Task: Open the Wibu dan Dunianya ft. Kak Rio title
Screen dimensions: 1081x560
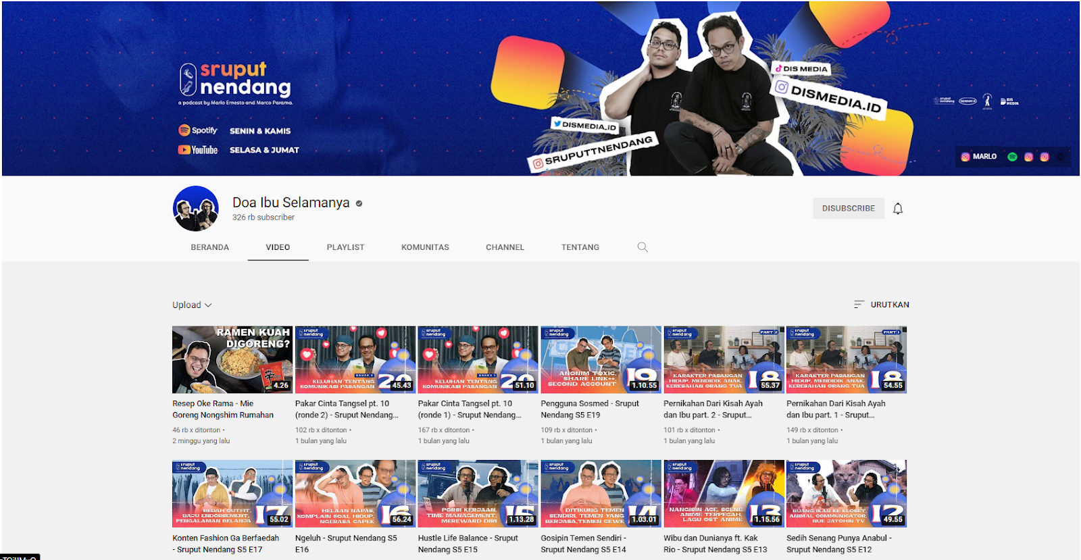Action: [715, 544]
